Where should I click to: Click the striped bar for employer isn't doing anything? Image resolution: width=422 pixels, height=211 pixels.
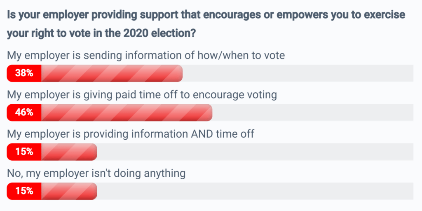click(x=69, y=191)
